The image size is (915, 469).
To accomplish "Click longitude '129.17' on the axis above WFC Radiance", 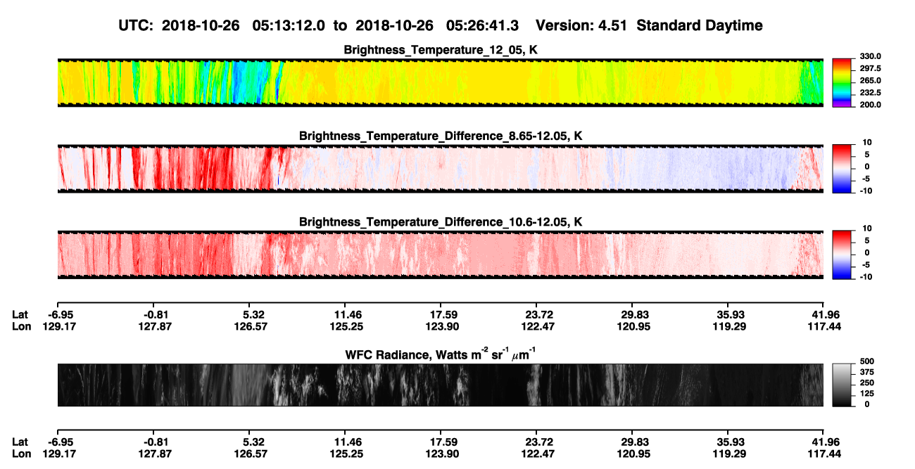I will 59,326.
